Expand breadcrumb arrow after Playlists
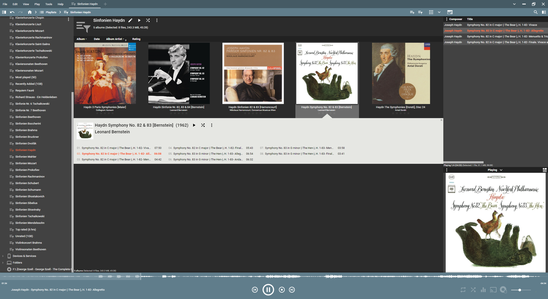548x299 pixels. pos(60,12)
